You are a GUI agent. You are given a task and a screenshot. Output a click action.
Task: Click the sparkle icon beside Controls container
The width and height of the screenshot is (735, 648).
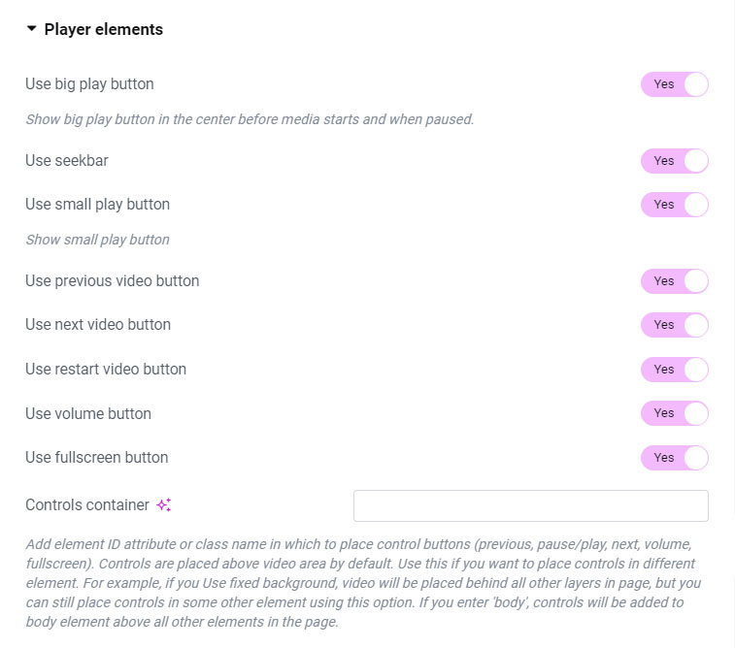click(164, 504)
